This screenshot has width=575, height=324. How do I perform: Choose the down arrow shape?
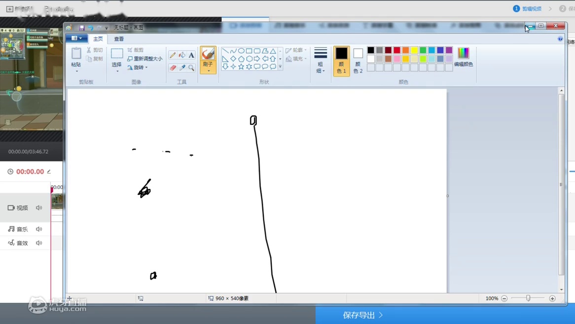225,67
